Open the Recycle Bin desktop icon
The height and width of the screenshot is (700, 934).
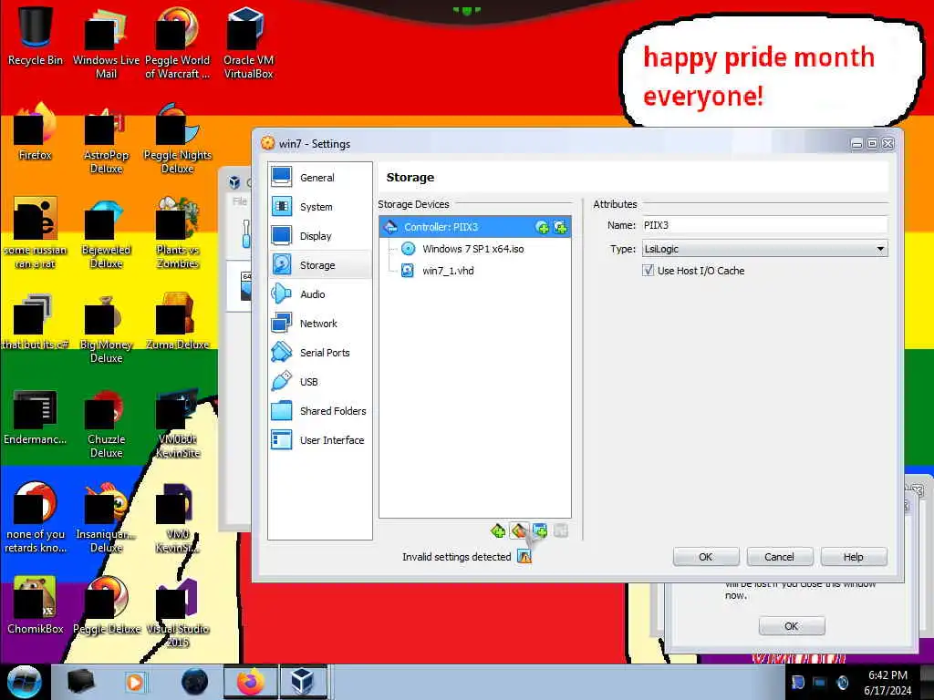click(x=36, y=36)
